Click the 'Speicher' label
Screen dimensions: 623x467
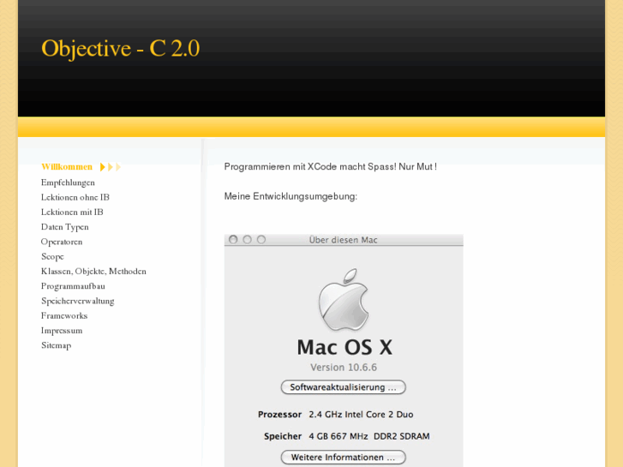click(283, 436)
